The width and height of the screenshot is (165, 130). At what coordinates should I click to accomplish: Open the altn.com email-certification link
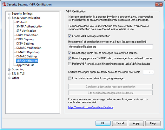coord(91,107)
